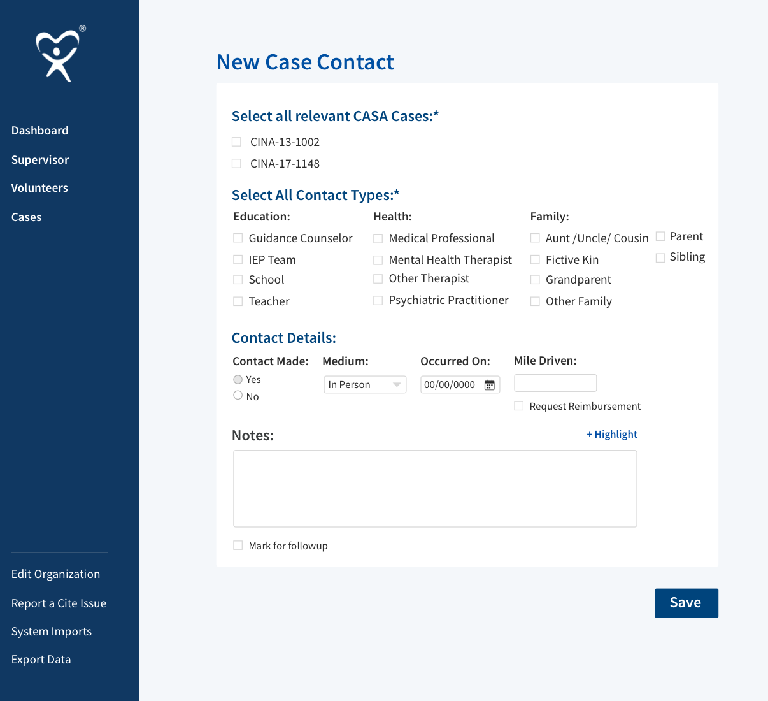Open the calendar date picker icon

tap(490, 385)
